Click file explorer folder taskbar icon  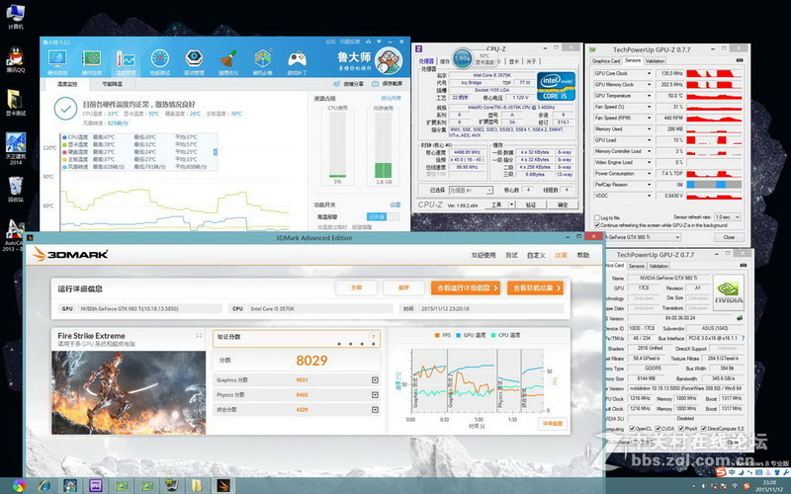[197, 485]
